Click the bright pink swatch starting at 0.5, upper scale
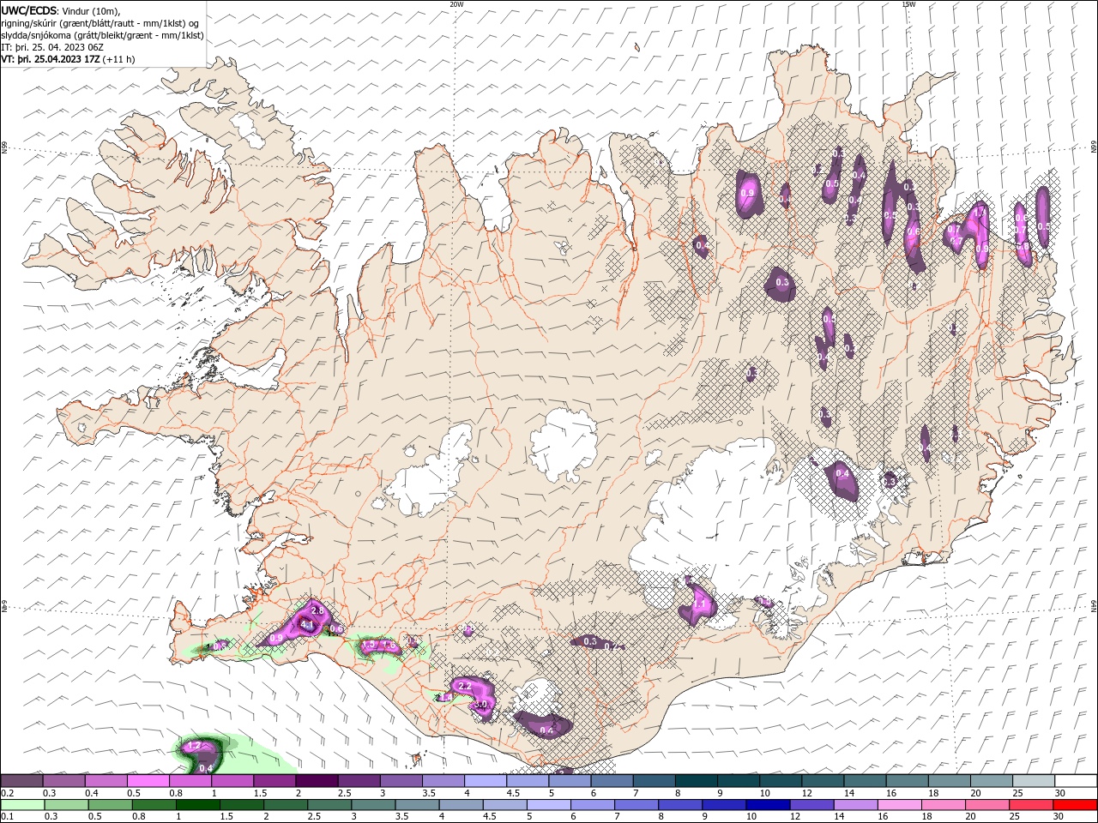1098x823 pixels. click(x=148, y=781)
